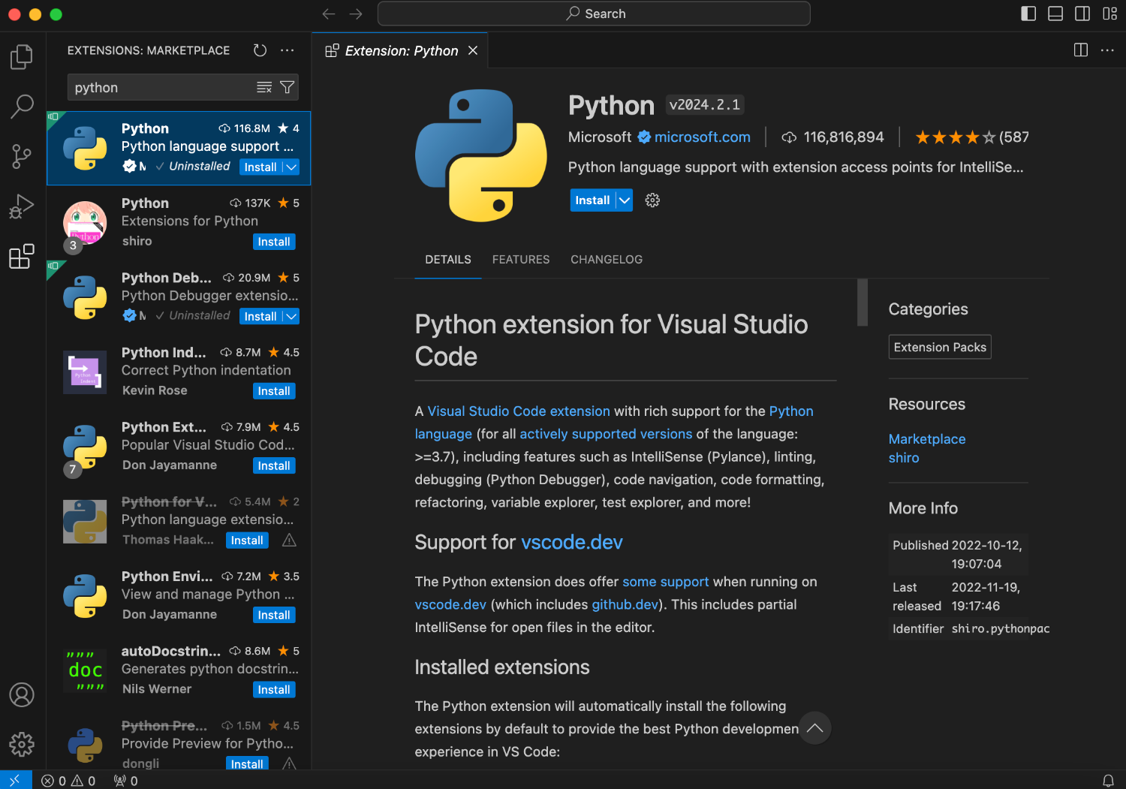Screen dimensions: 1126x789
Task: Open the Explorer view in activity bar
Action: 22,57
